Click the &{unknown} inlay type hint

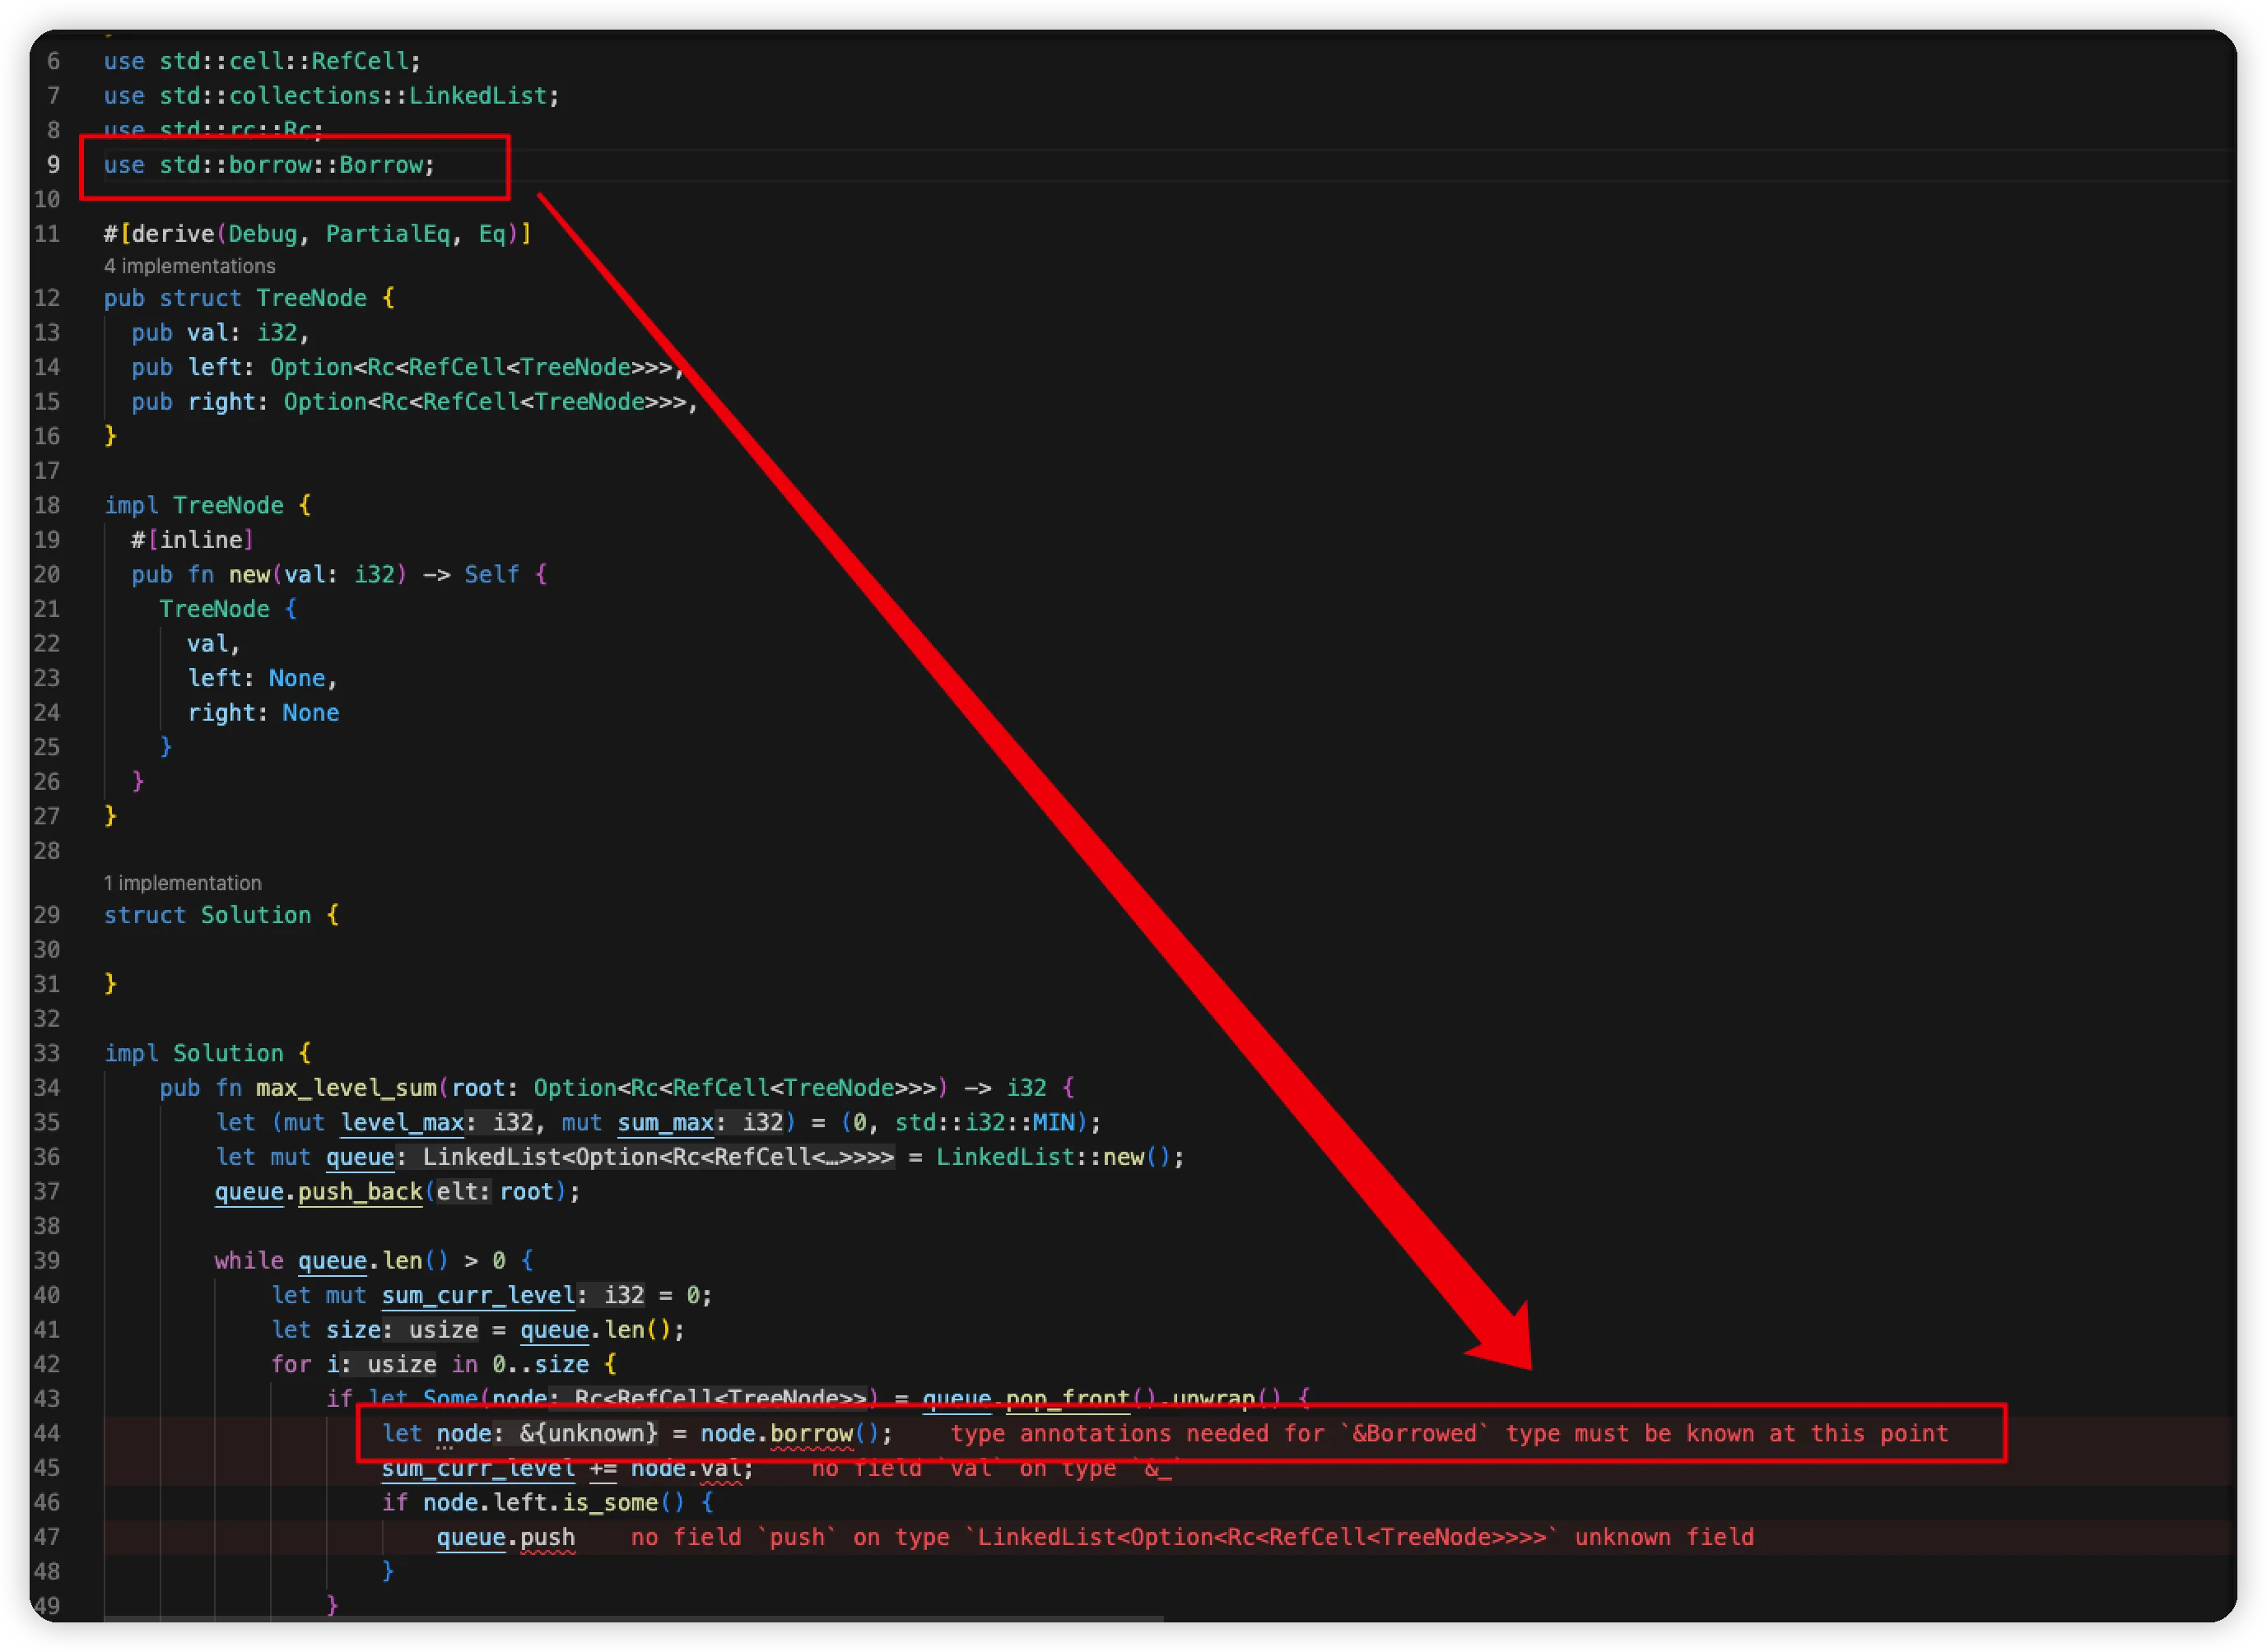point(587,1433)
